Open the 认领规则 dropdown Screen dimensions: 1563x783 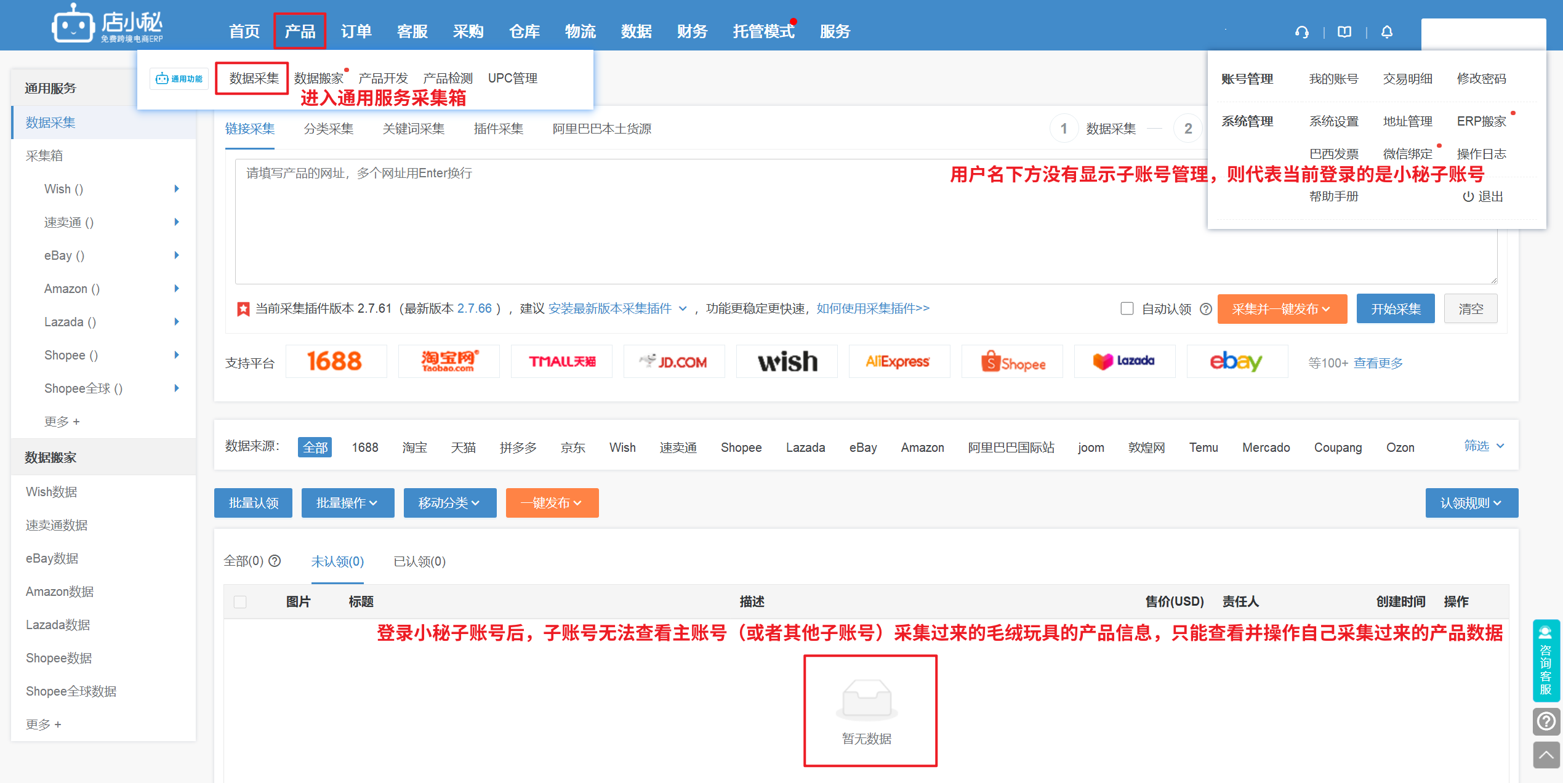point(1471,503)
